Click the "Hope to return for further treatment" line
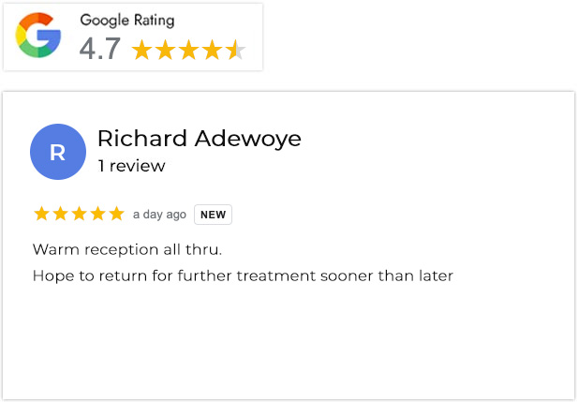The height and width of the screenshot is (402, 578). coord(243,275)
